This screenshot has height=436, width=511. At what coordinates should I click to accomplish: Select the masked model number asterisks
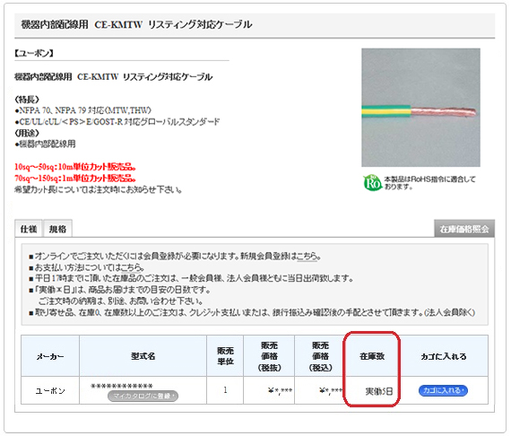(122, 386)
